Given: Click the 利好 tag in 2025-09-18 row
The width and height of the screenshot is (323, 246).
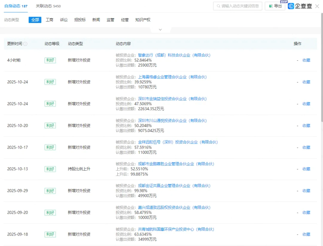Looking at the screenshot, I should pos(50,234).
